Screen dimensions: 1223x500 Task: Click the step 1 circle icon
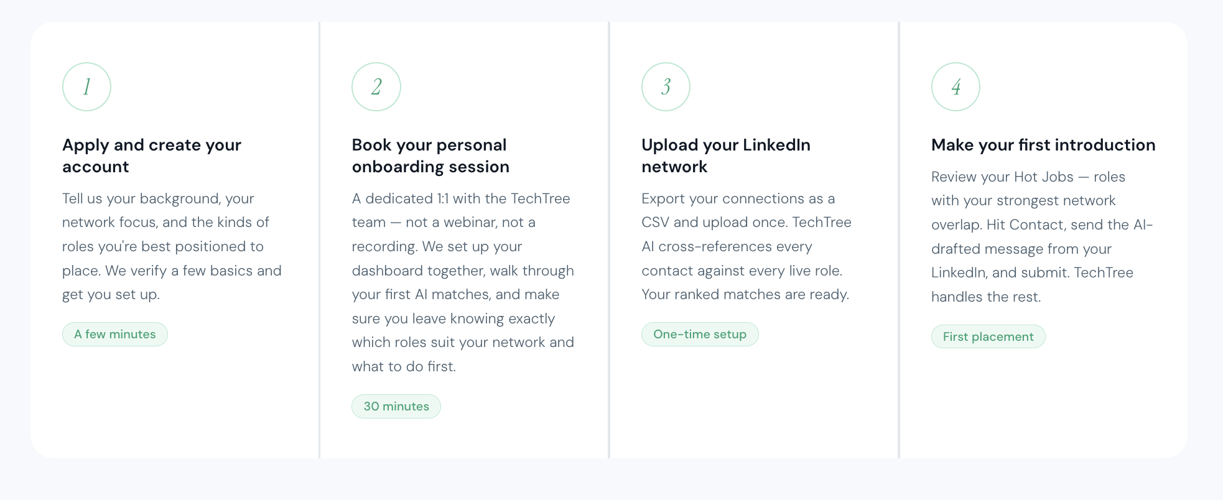click(x=86, y=86)
